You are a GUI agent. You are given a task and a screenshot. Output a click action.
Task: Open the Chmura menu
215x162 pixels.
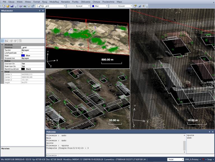tap(96, 2)
